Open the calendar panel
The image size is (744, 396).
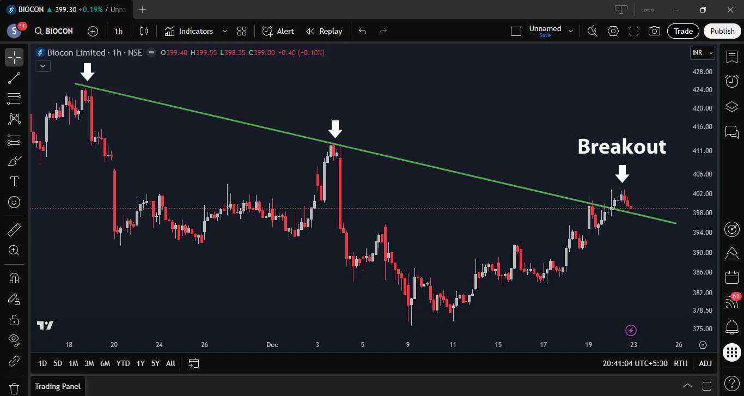point(731,277)
